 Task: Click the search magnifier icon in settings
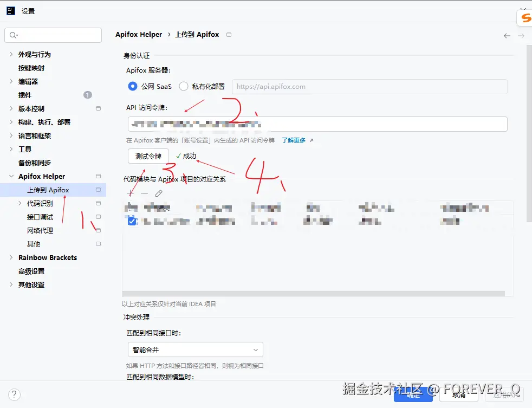coord(14,35)
